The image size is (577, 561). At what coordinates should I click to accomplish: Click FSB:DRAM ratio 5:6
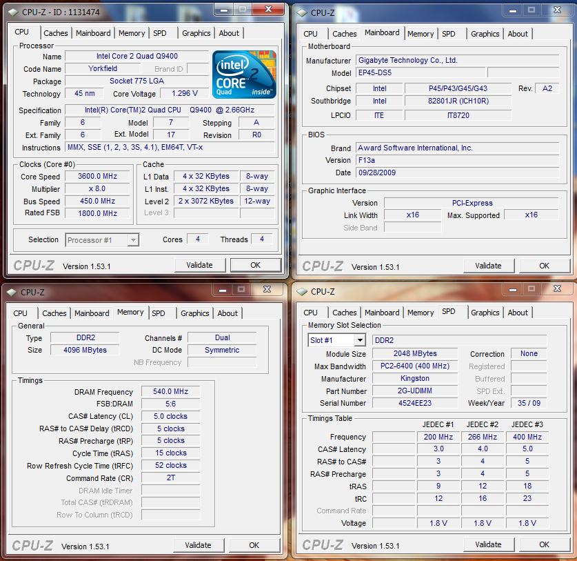(171, 404)
